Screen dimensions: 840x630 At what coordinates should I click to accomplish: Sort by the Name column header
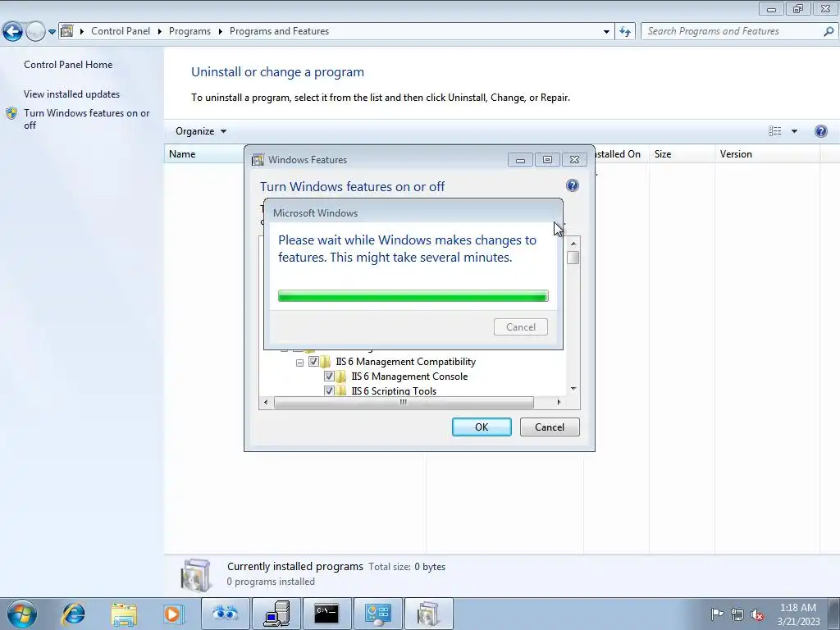pyautogui.click(x=203, y=153)
